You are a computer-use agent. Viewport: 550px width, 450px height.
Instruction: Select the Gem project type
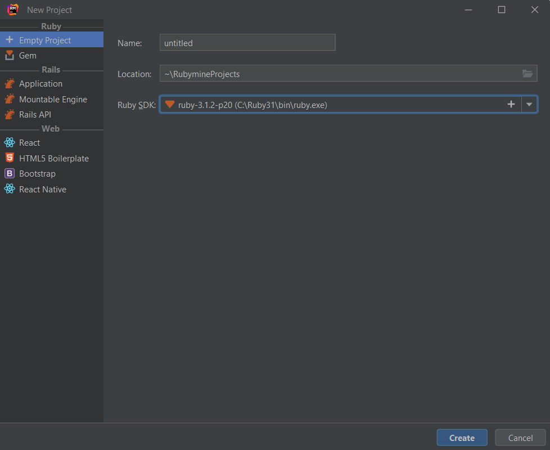(52, 56)
